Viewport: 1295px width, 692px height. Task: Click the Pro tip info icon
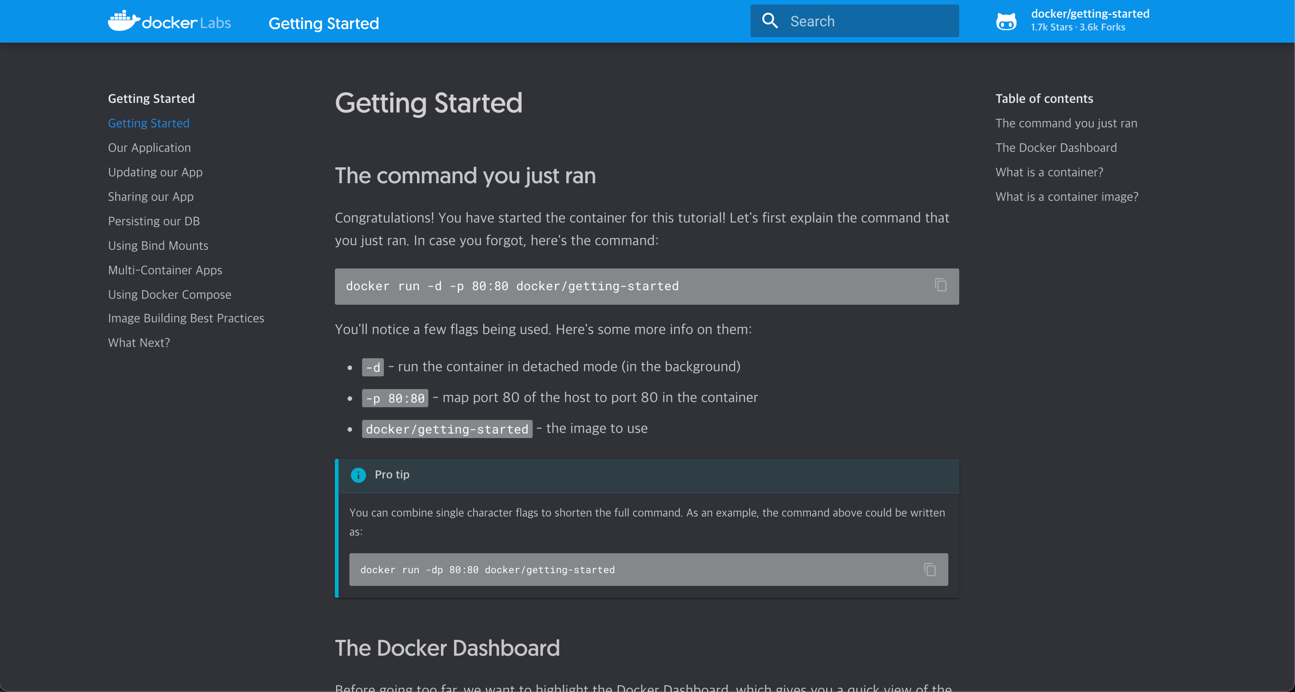(358, 475)
